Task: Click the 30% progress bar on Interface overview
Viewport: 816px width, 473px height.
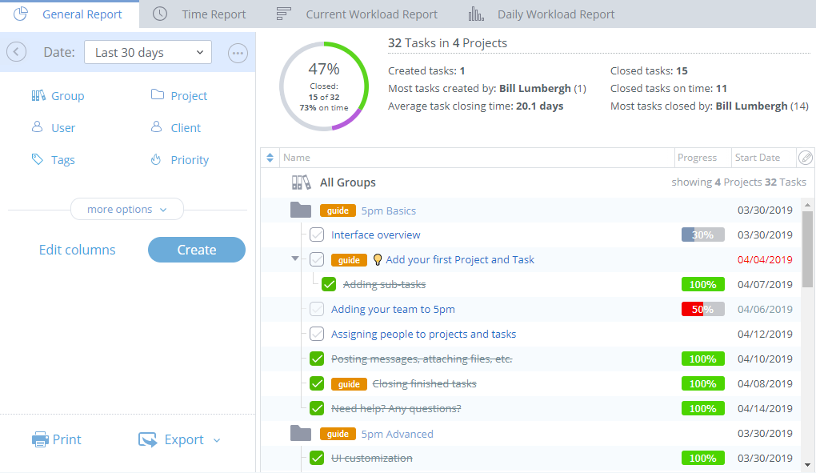Action: click(x=702, y=234)
